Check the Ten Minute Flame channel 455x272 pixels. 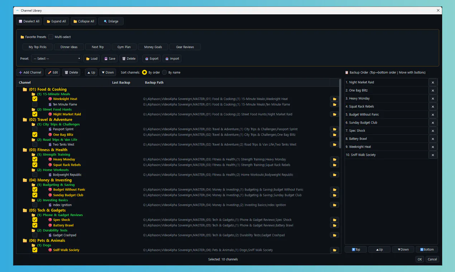coord(35,105)
